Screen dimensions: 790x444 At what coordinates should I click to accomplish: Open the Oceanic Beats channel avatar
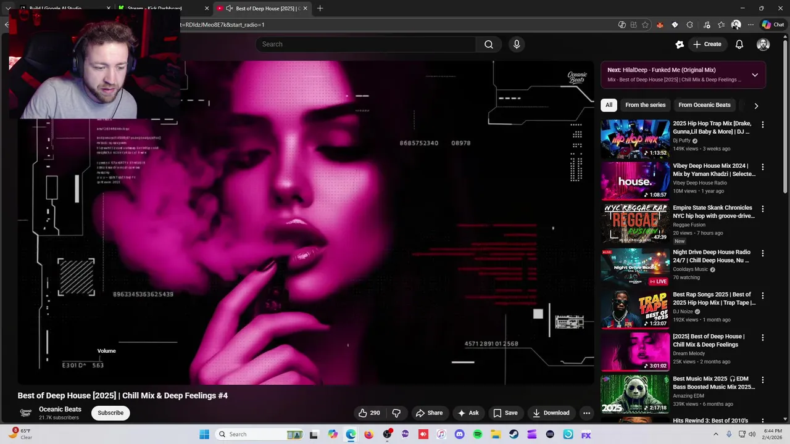pyautogui.click(x=26, y=413)
